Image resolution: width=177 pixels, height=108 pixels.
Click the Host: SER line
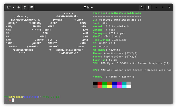[x=100, y=23]
